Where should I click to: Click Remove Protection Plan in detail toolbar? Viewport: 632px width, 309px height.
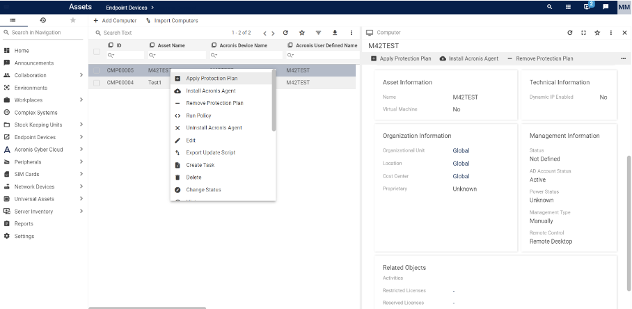pos(539,59)
